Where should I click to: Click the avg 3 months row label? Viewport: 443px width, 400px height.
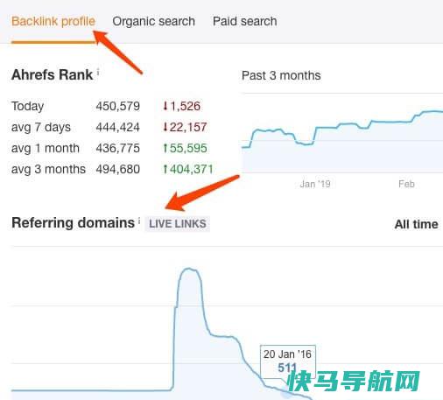pos(48,169)
